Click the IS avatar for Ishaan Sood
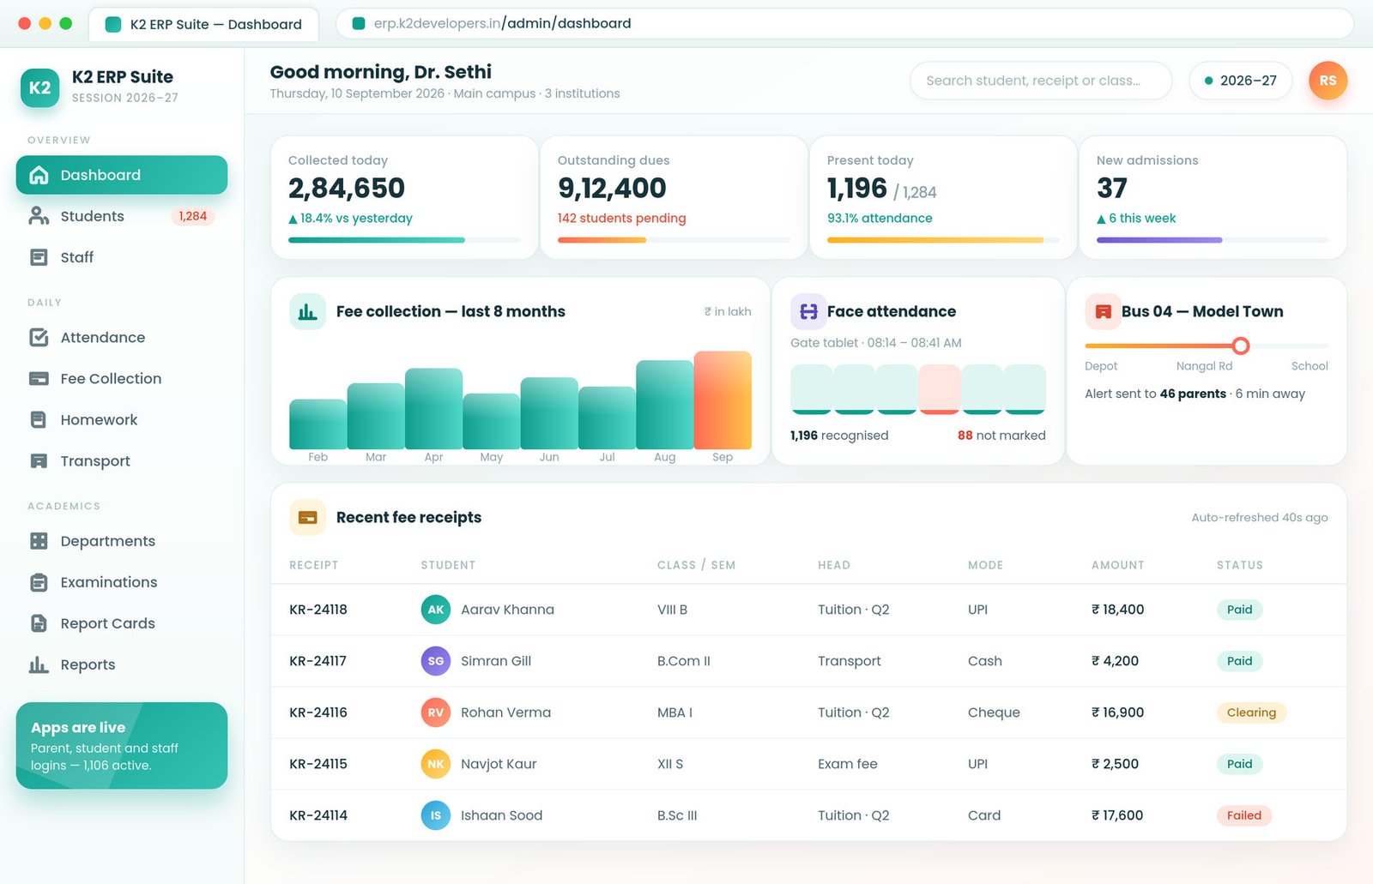This screenshot has height=884, width=1373. (x=436, y=815)
